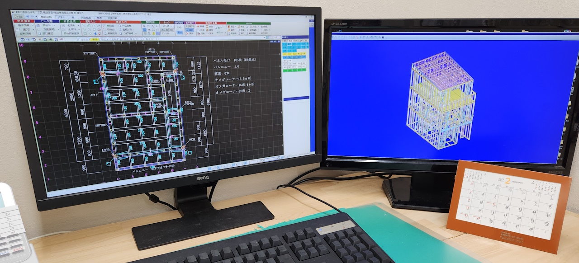Select the yellow highlighted layer tab
The width and height of the screenshot is (579, 263).
click(x=95, y=40)
